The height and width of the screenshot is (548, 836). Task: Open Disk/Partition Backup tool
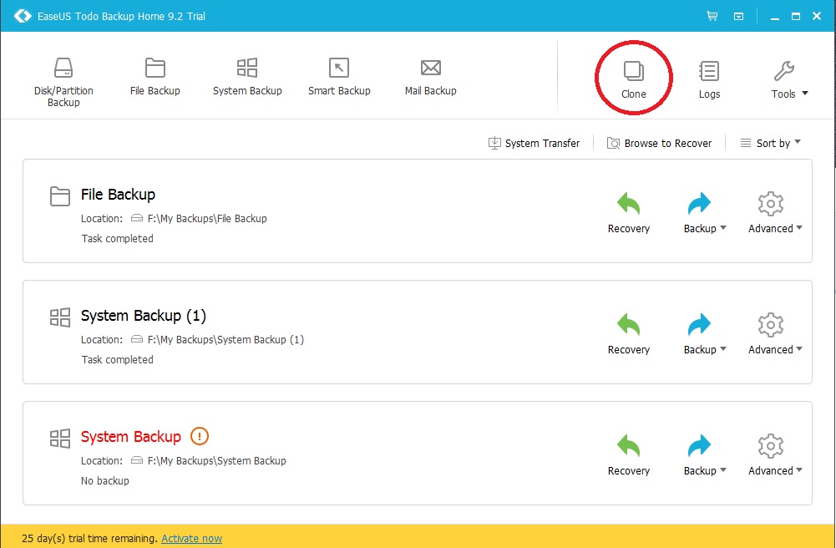click(63, 82)
